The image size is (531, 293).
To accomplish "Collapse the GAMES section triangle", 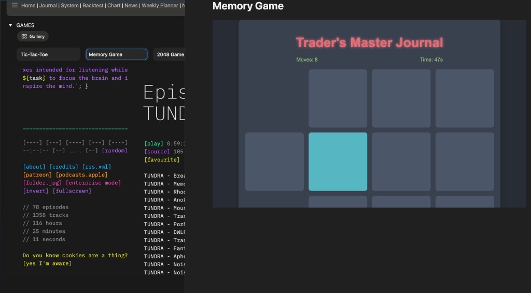I will click(10, 25).
